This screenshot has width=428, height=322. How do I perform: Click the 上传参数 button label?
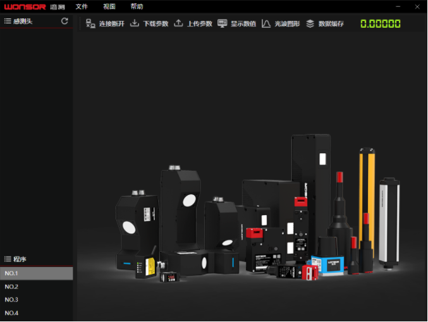(200, 24)
